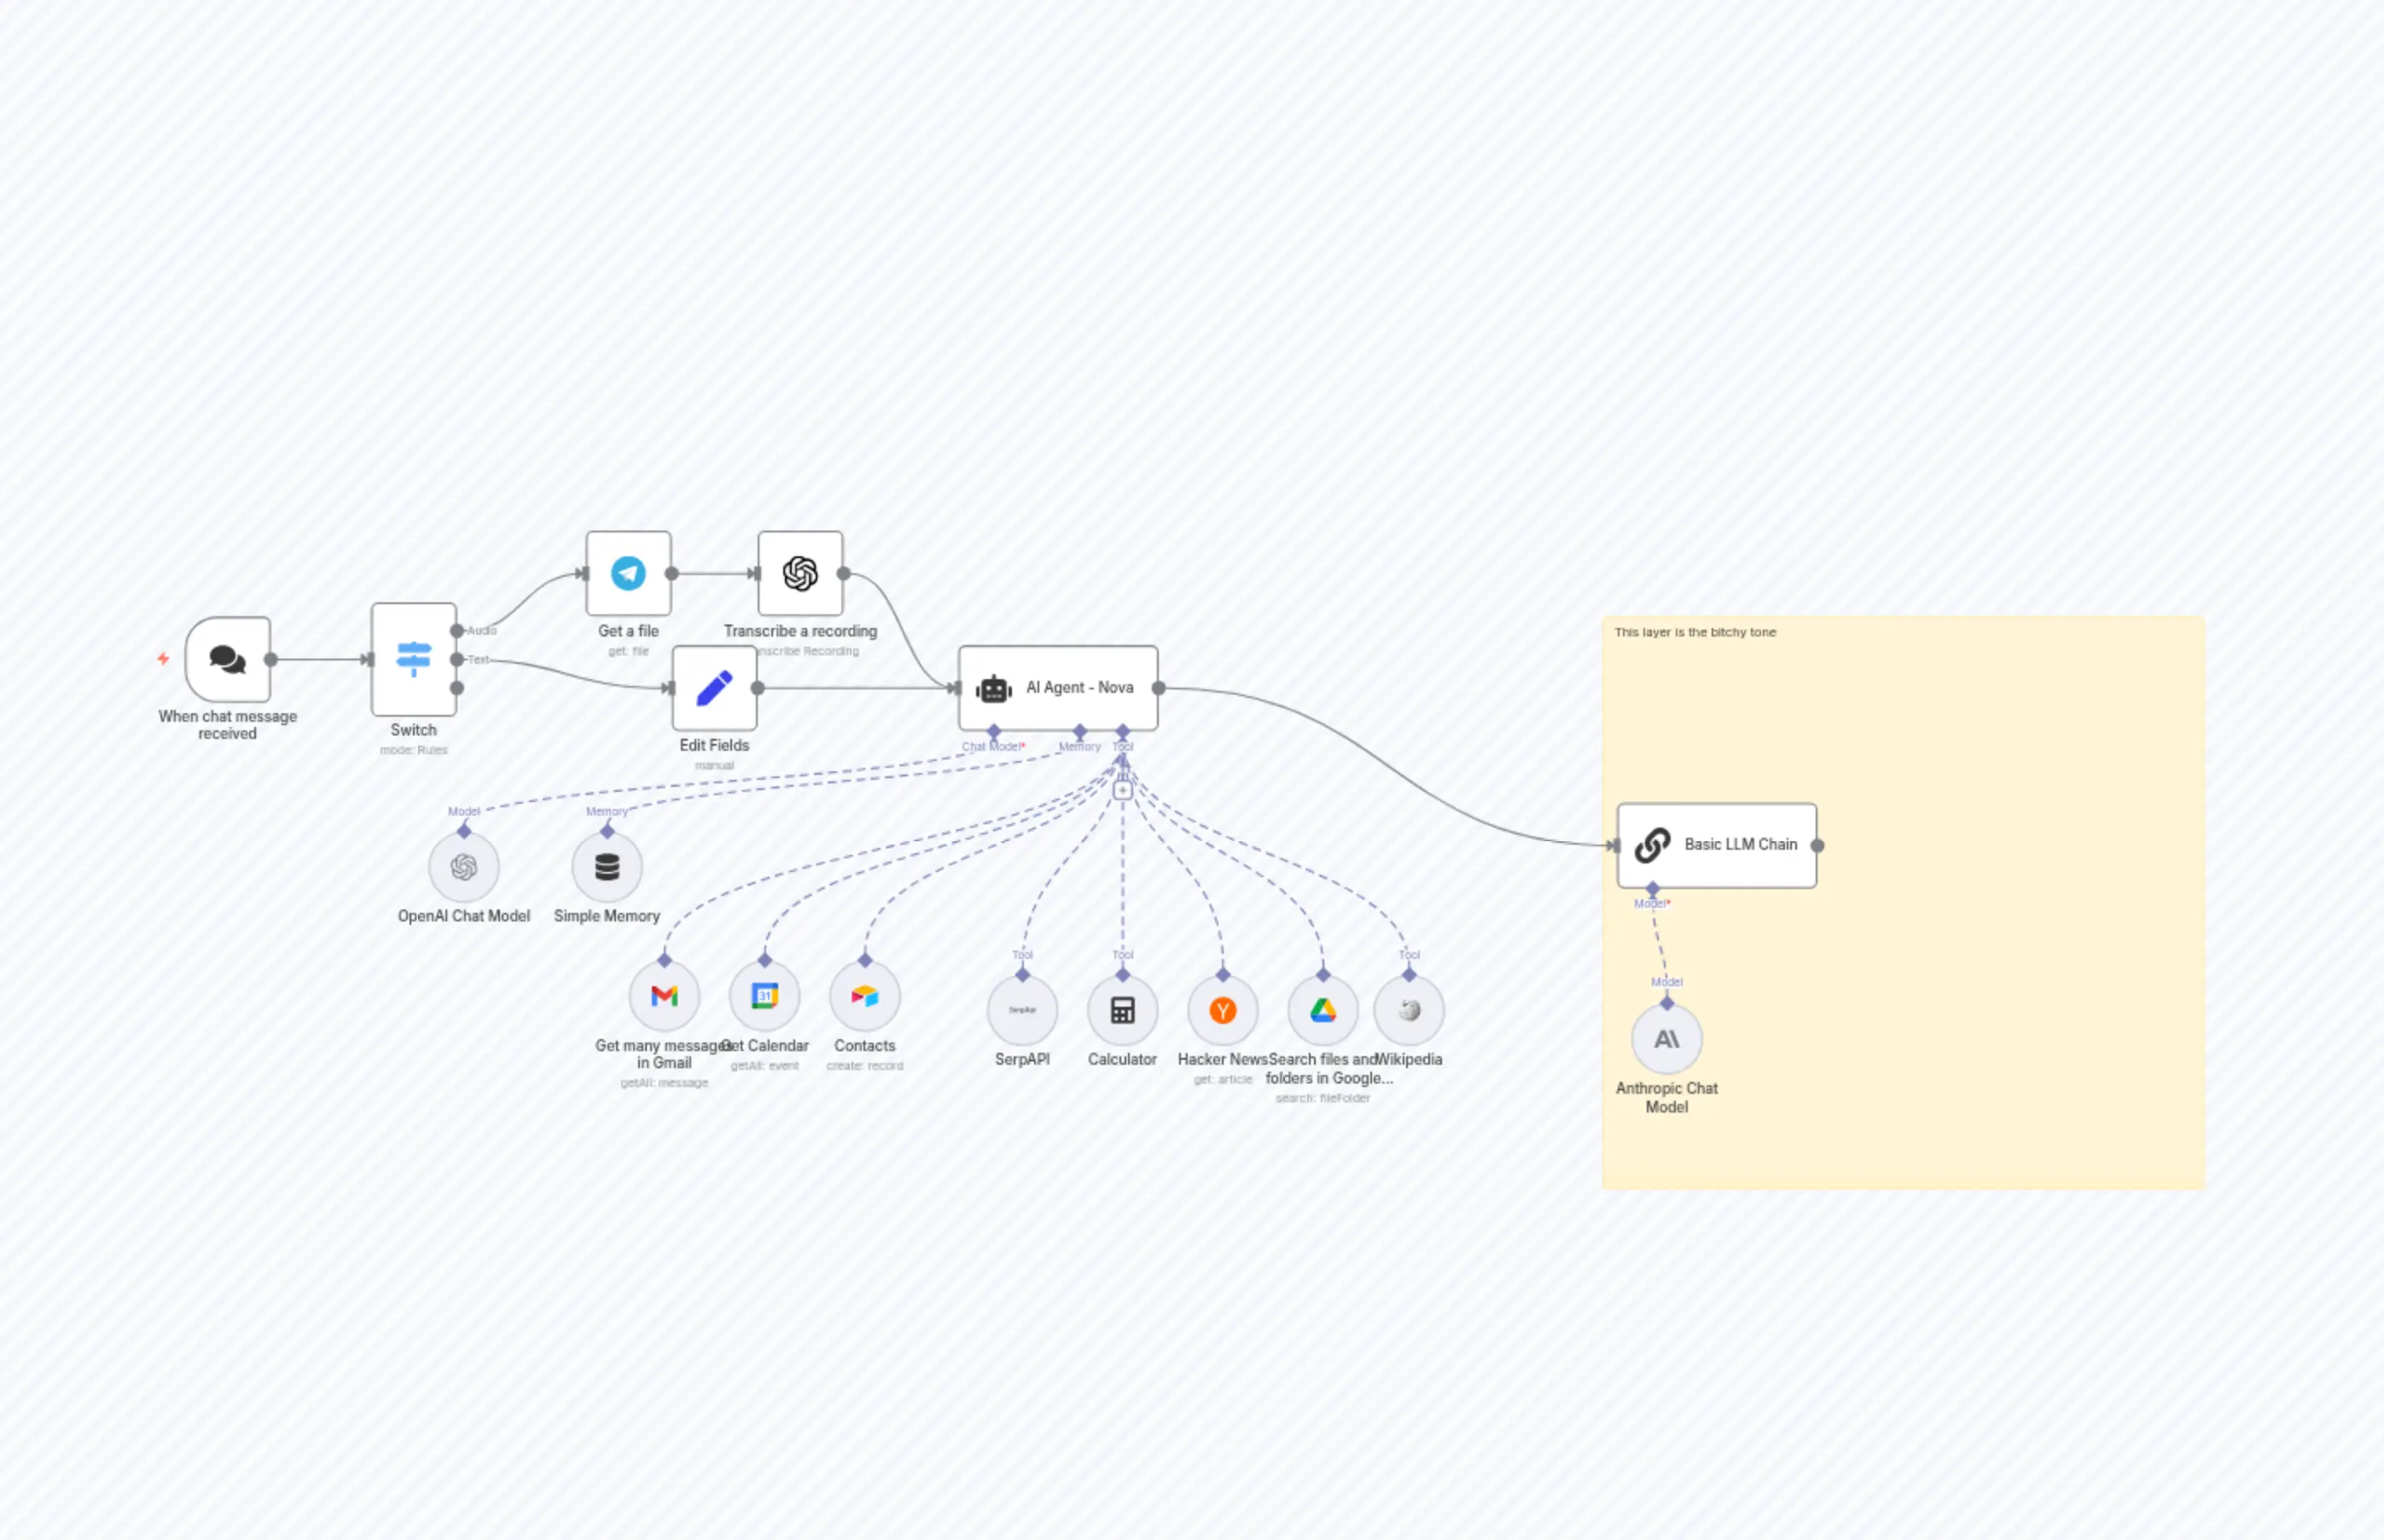Open the Gmail "Get many messages" tool
Viewport: 2384px width, 1540px height.
click(665, 996)
